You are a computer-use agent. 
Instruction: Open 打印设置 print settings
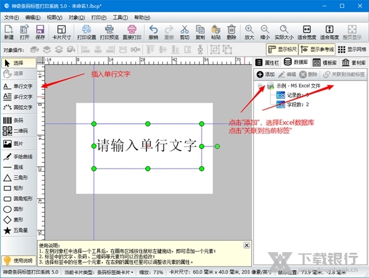point(87,32)
